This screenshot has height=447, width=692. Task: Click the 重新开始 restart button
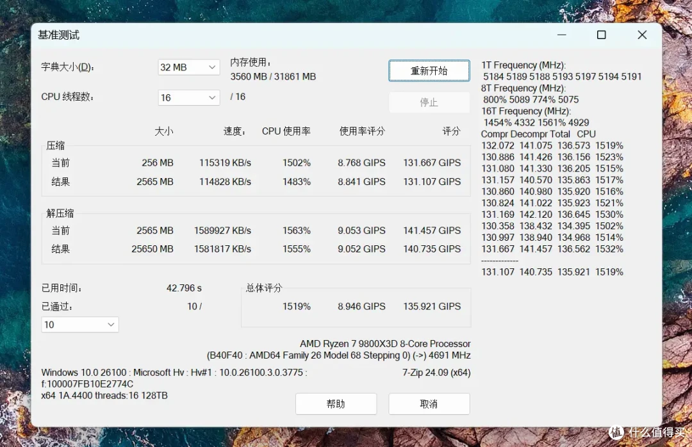[429, 70]
